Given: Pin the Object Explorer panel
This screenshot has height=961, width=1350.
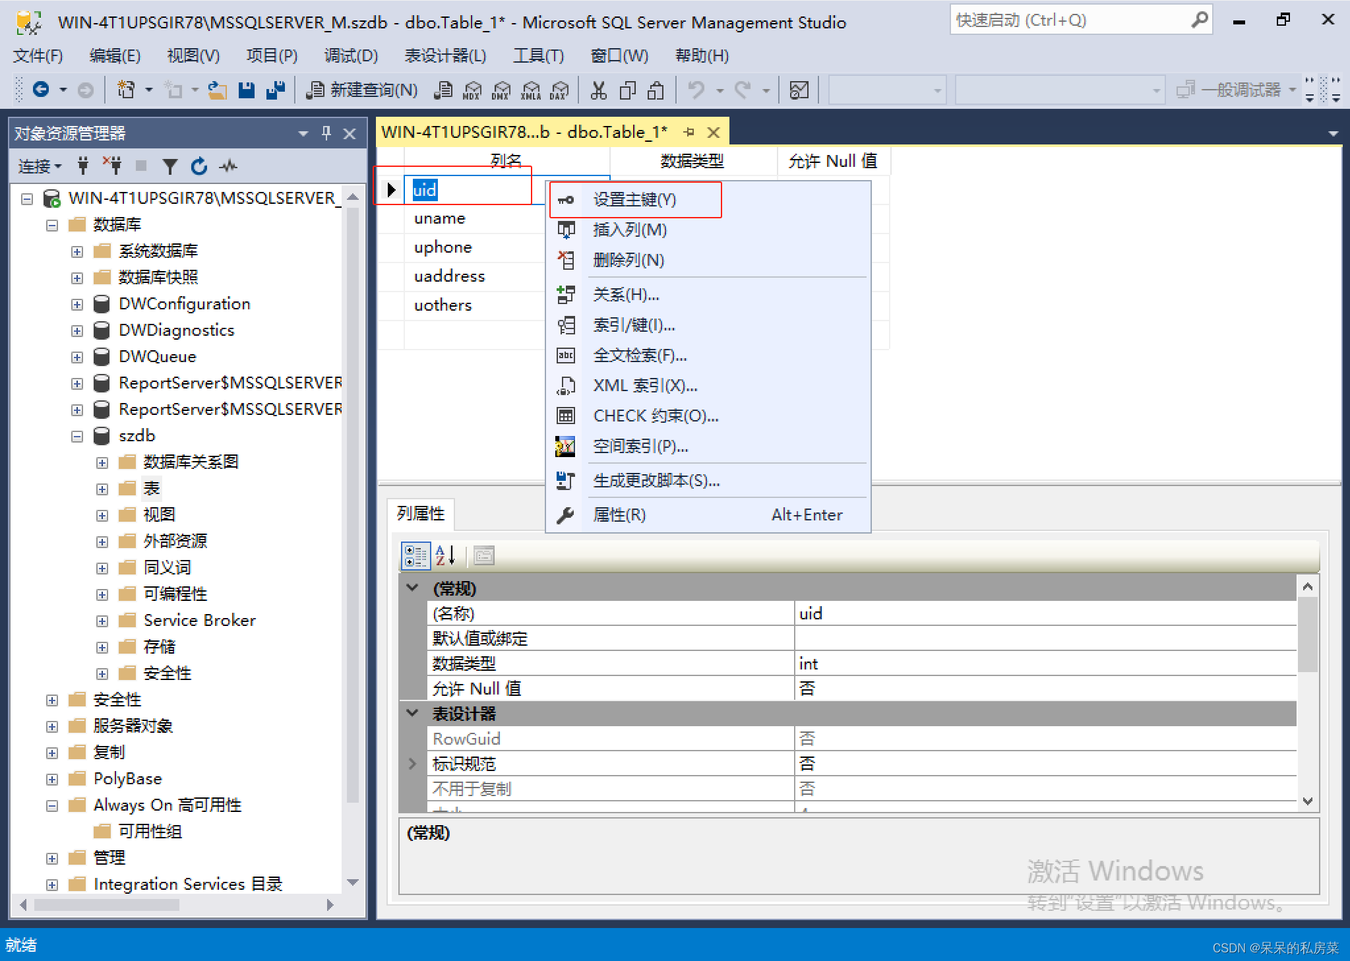Looking at the screenshot, I should point(326,133).
